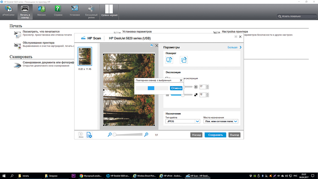Click the Выход button
This screenshot has height=179, width=318.
pyautogui.click(x=235, y=135)
